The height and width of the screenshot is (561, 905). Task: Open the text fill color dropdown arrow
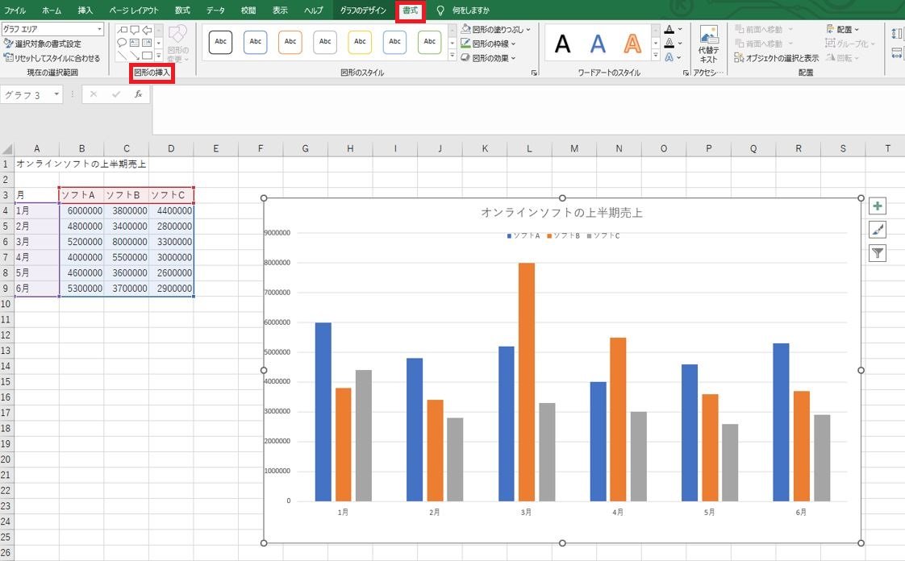[680, 29]
